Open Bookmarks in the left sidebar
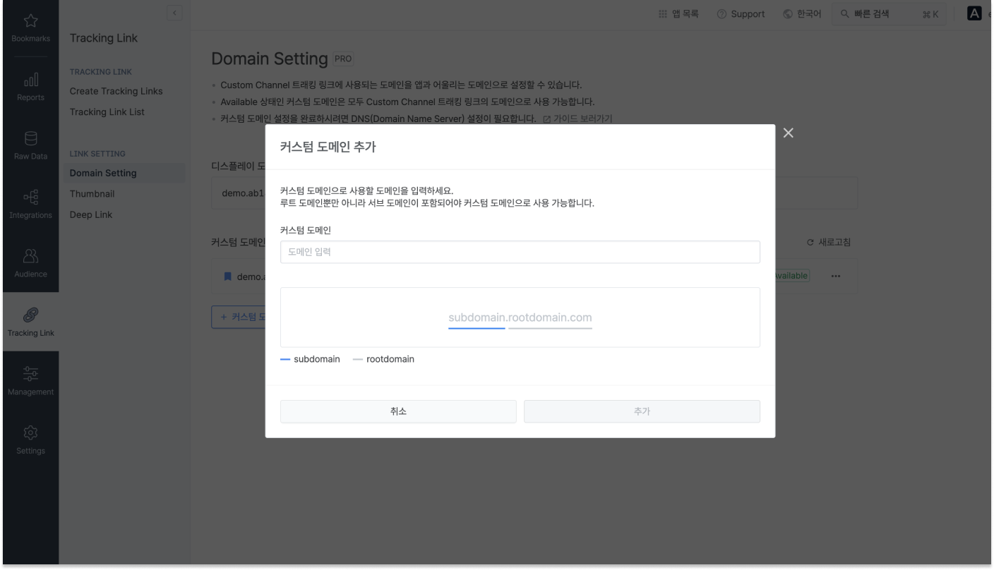The height and width of the screenshot is (570, 994). pos(30,29)
